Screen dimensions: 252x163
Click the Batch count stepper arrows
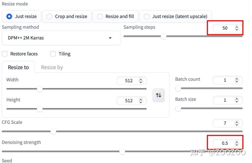[237, 80]
